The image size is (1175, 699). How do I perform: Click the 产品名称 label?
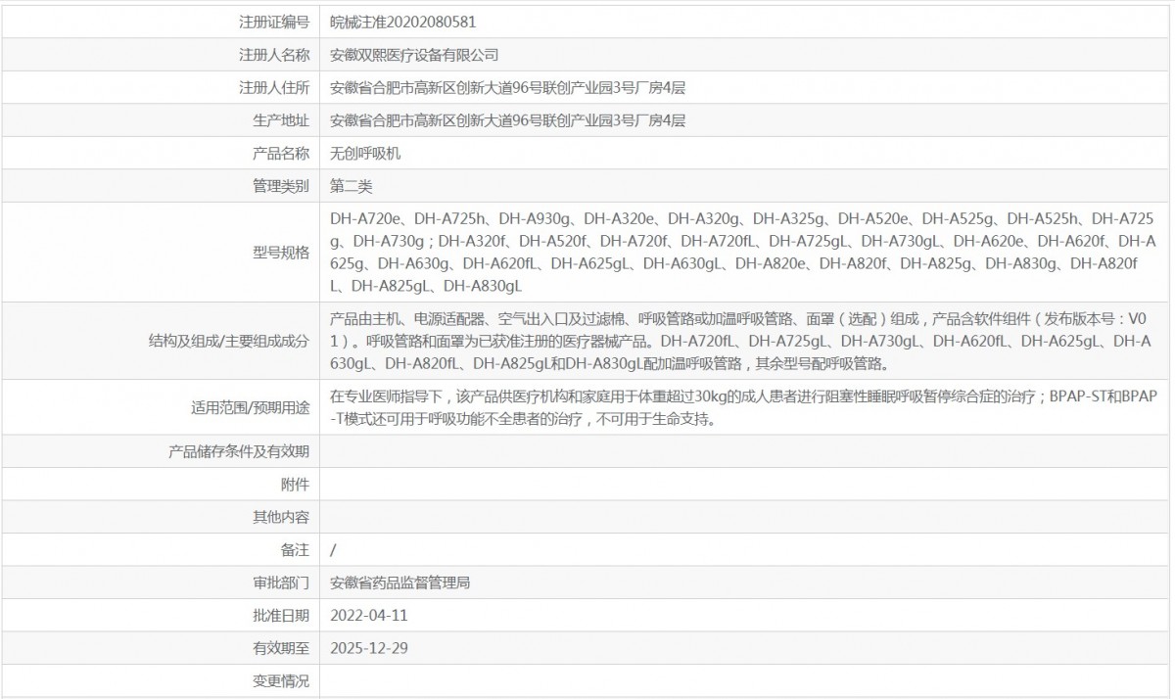pos(281,153)
